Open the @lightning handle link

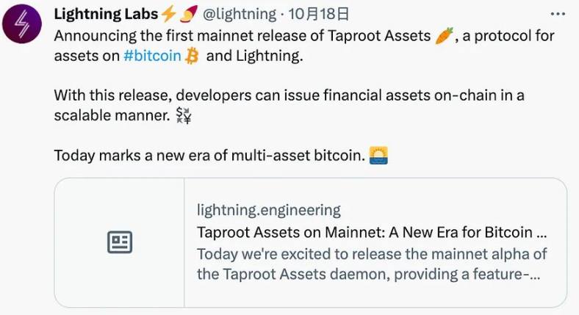click(x=240, y=14)
